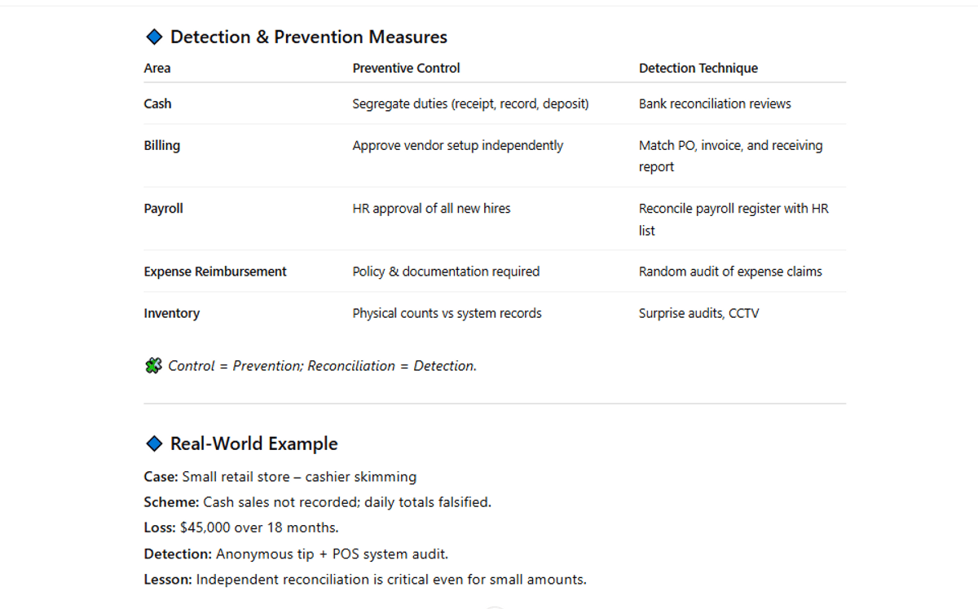Image resolution: width=978 pixels, height=609 pixels.
Task: Click the Area column header
Action: point(157,68)
